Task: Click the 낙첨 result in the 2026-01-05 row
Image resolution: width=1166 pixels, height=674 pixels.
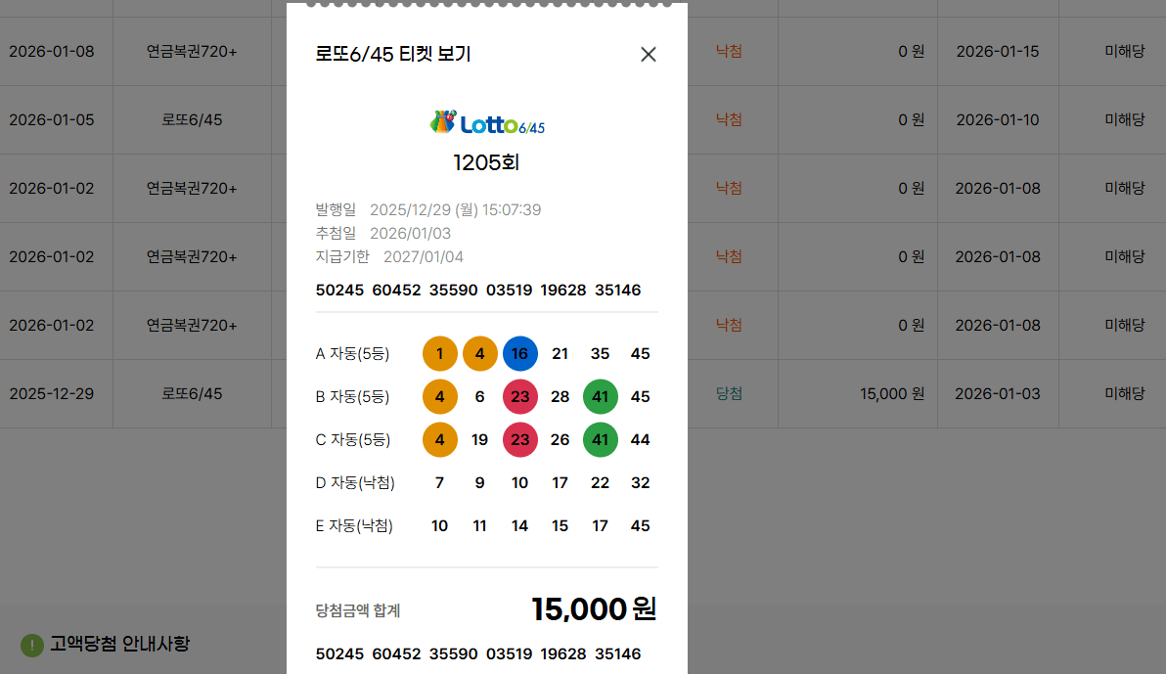Action: 729,119
